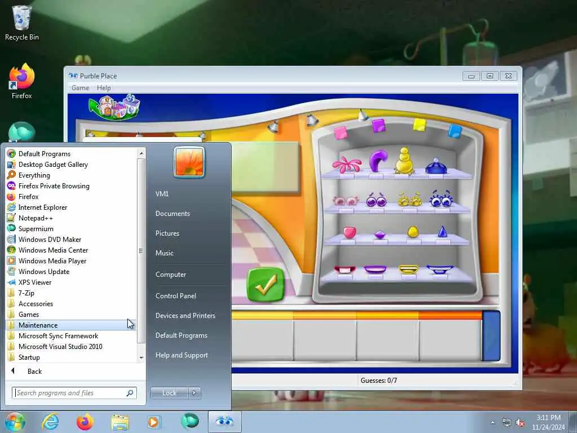Click the Search programs and files box
The width and height of the screenshot is (577, 433).
(x=74, y=393)
